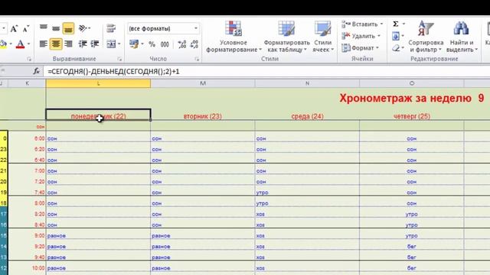The image size is (490, 275).
Task: Toggle bottom vertical alignment
Action: pyautogui.click(x=68, y=28)
